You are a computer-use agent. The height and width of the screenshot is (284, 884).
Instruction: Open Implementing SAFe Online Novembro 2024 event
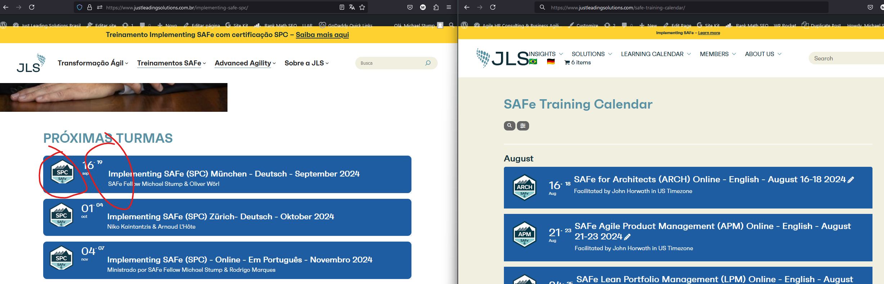click(227, 260)
